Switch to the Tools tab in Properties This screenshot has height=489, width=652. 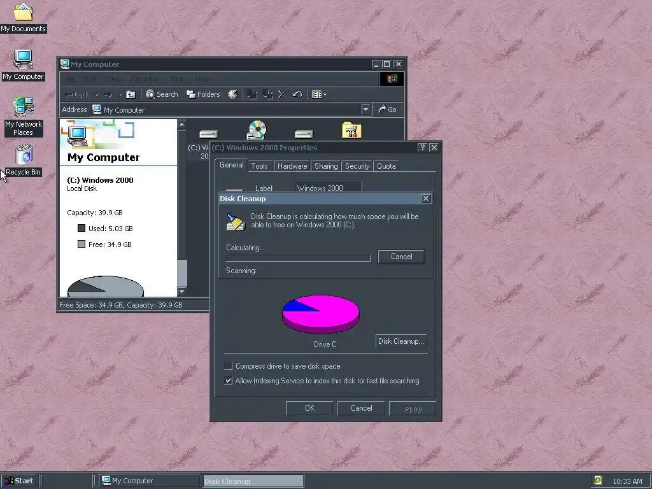(259, 166)
